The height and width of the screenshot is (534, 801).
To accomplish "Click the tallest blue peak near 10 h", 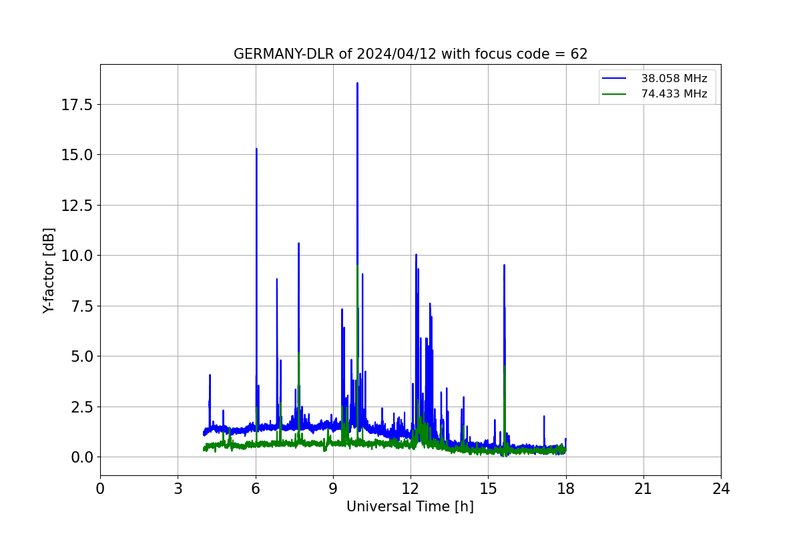I will pyautogui.click(x=357, y=84).
